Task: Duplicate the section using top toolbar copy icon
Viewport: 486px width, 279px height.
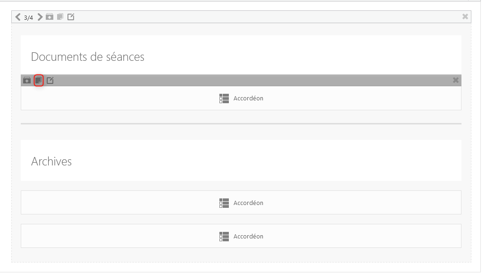Action: 60,16
